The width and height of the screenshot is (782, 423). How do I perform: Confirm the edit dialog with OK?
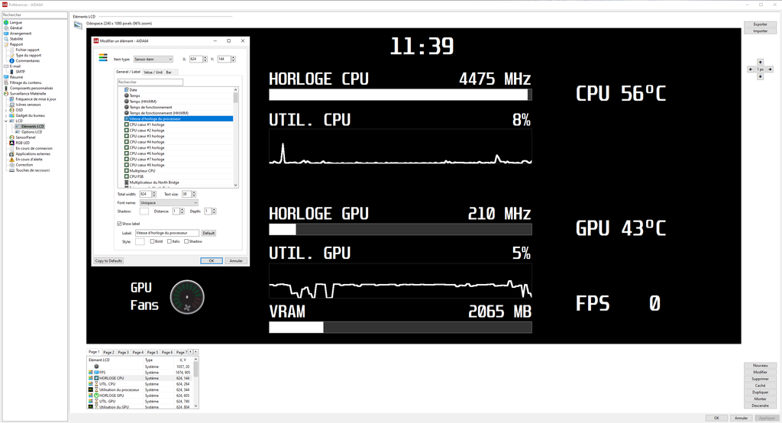click(212, 261)
